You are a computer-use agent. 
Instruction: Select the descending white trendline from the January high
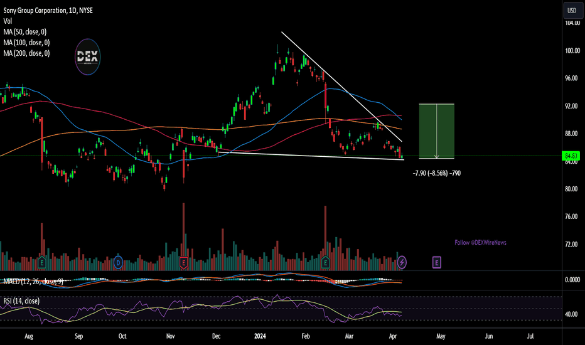[341, 87]
